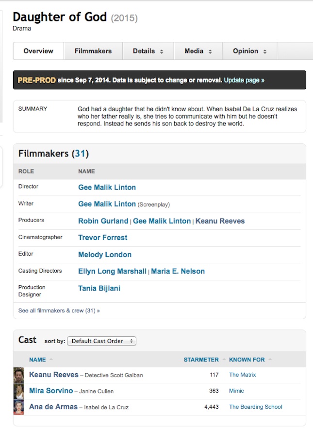The image size is (313, 431).
Task: Sort cast by NAME column arrow
Action: 51,360
